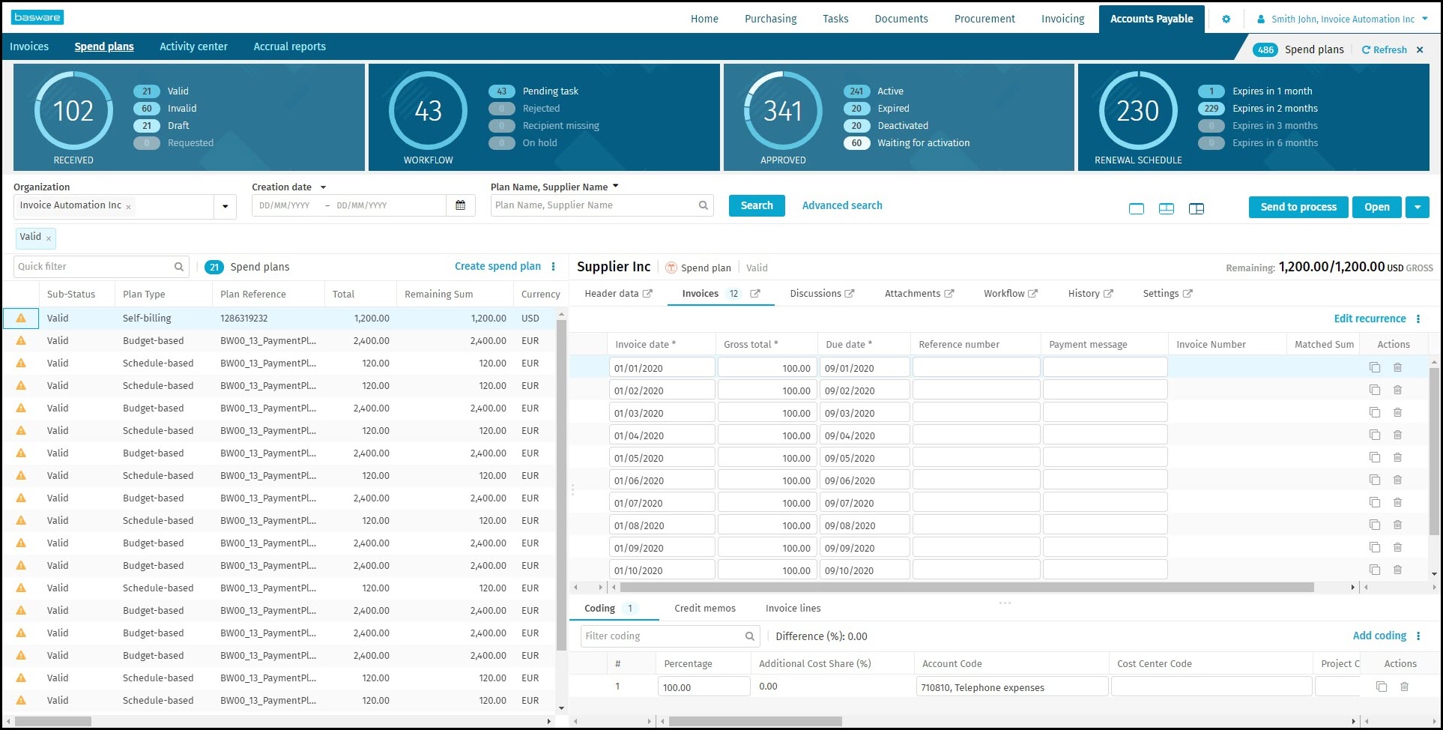Copy the 710810 coding row
1443x730 pixels.
point(1382,687)
